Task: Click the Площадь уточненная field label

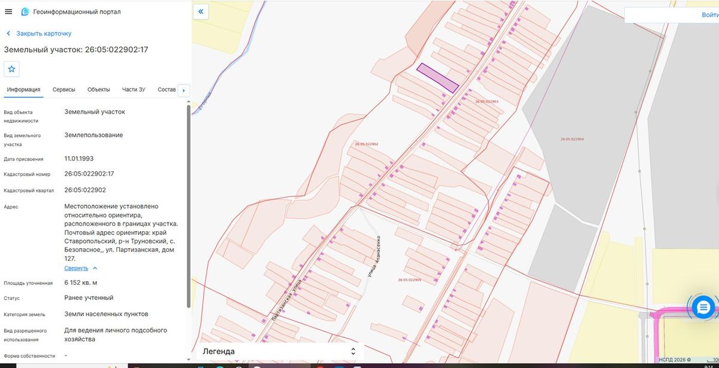Action: [28, 283]
